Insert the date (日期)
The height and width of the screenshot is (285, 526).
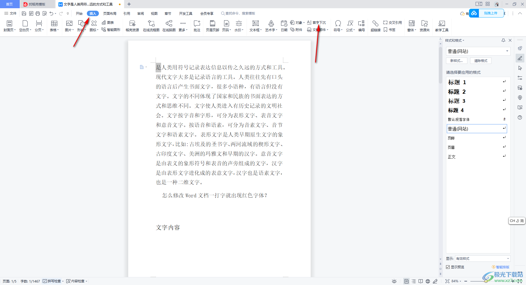click(284, 26)
